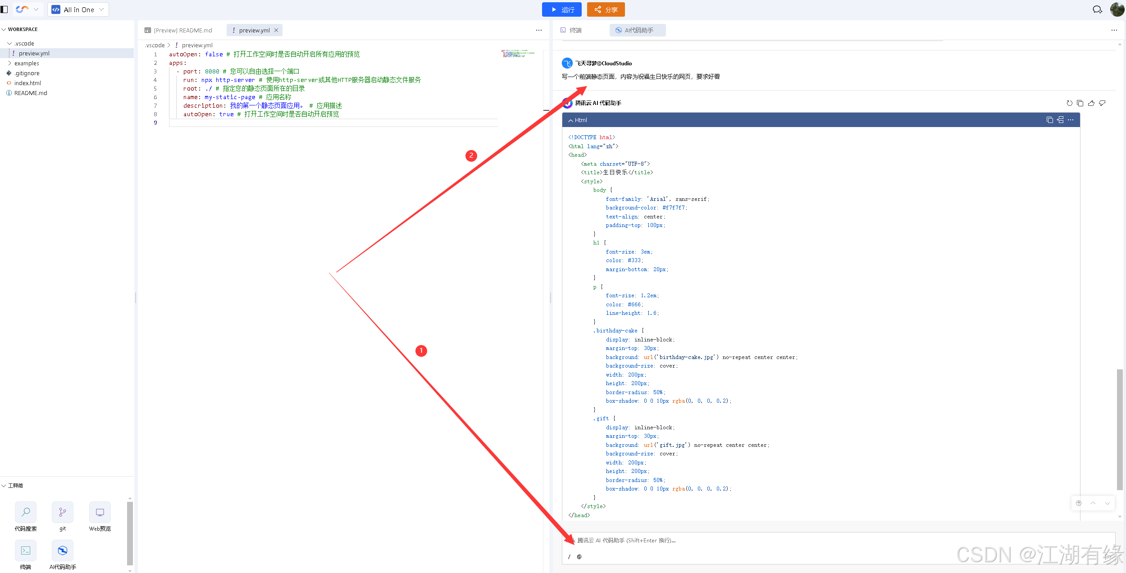Give a thumbs up to the AI response
The width and height of the screenshot is (1126, 573).
pos(1091,103)
